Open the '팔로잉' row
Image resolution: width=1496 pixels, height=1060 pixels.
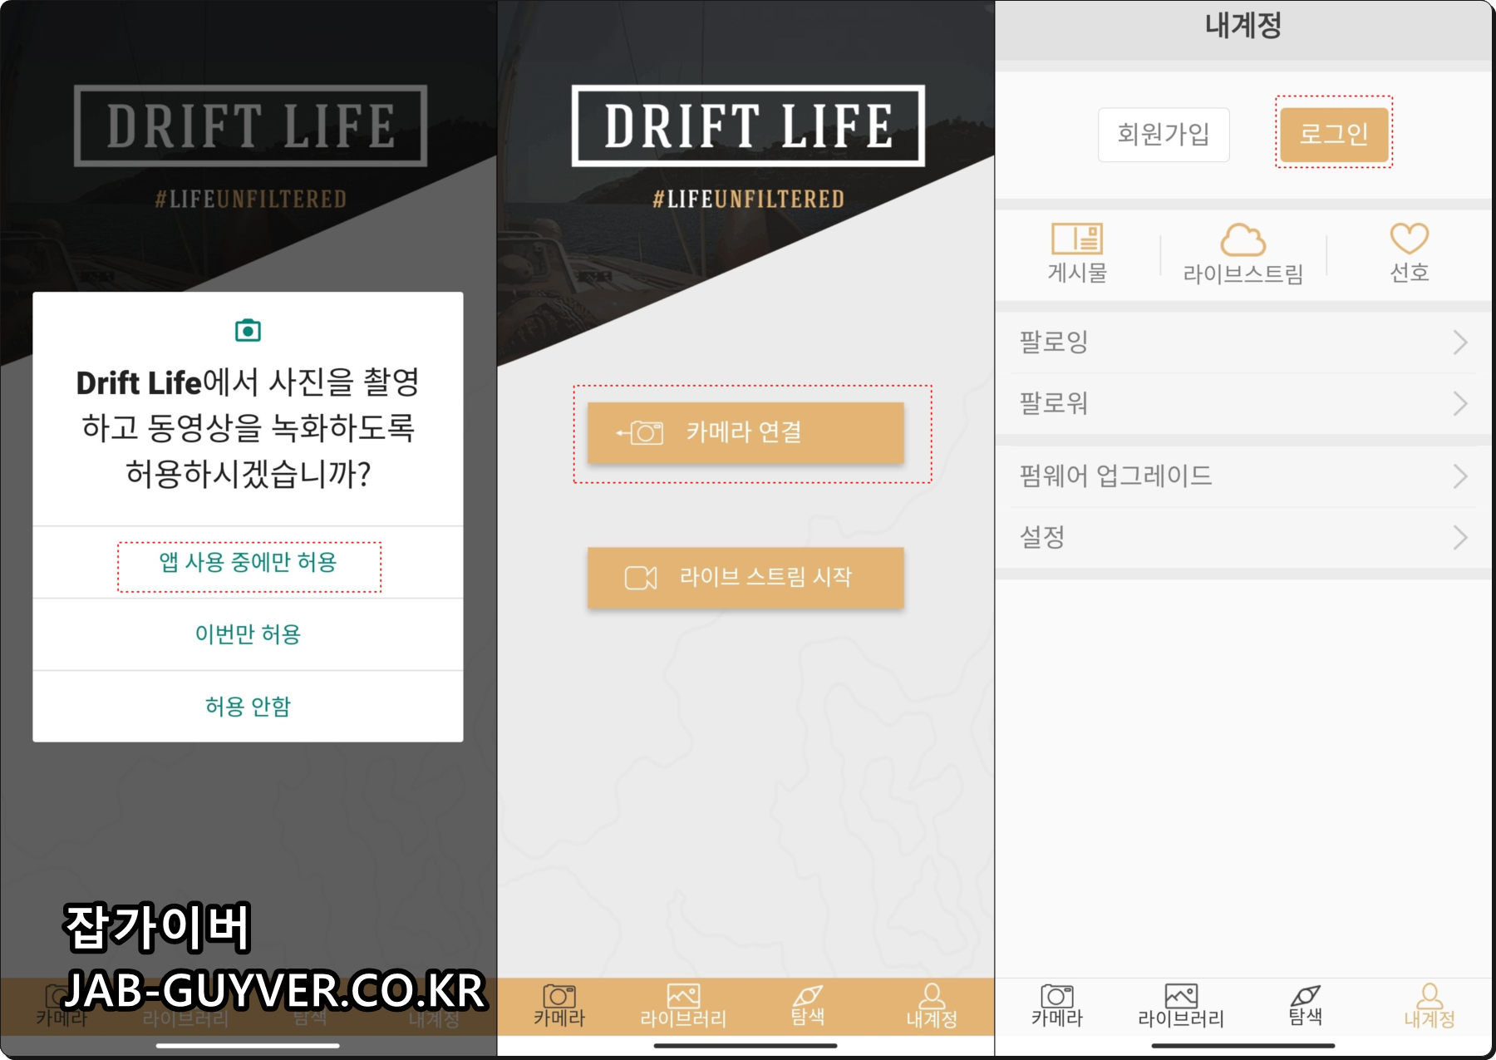1243,342
